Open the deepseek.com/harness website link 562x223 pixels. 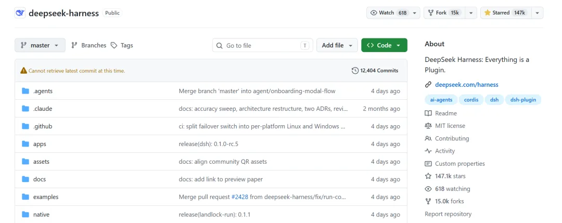coord(467,85)
